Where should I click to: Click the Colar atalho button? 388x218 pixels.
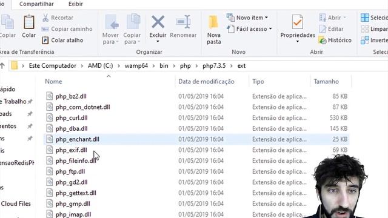coord(62,40)
